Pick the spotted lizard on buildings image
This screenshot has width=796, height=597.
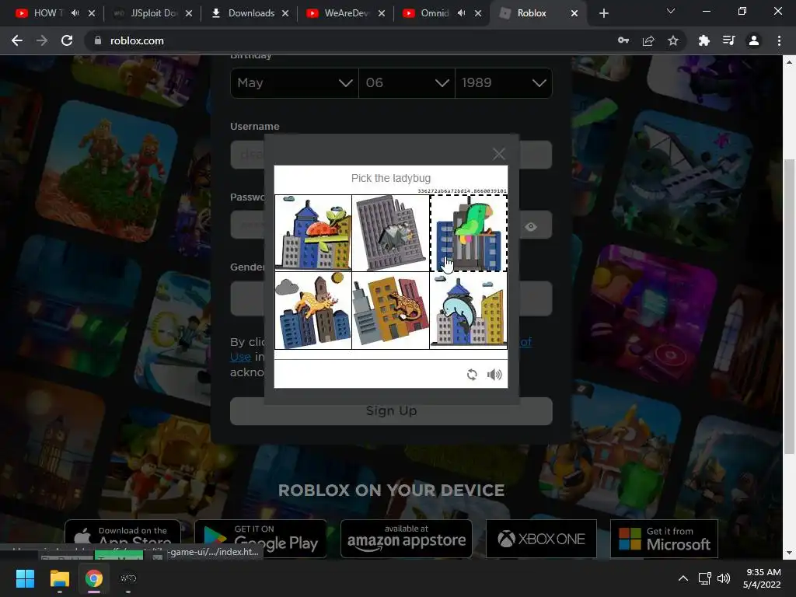tap(390, 310)
